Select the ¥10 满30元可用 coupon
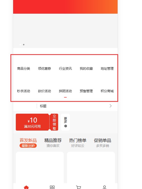 pyautogui.click(x=32, y=122)
